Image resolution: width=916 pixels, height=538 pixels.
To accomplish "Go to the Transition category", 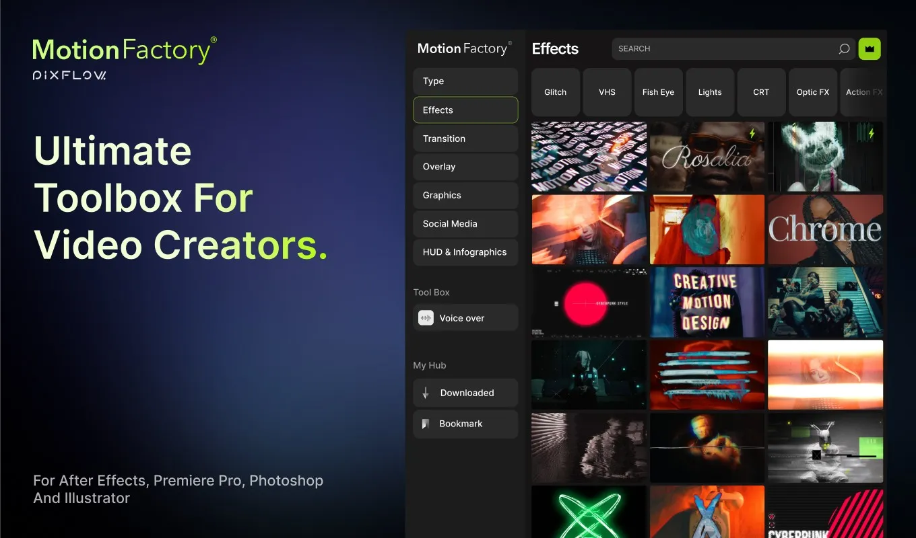I will pos(465,139).
